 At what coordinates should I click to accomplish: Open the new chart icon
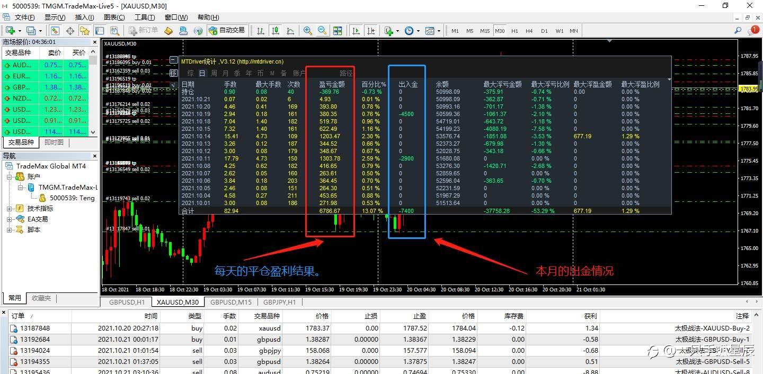click(x=10, y=31)
